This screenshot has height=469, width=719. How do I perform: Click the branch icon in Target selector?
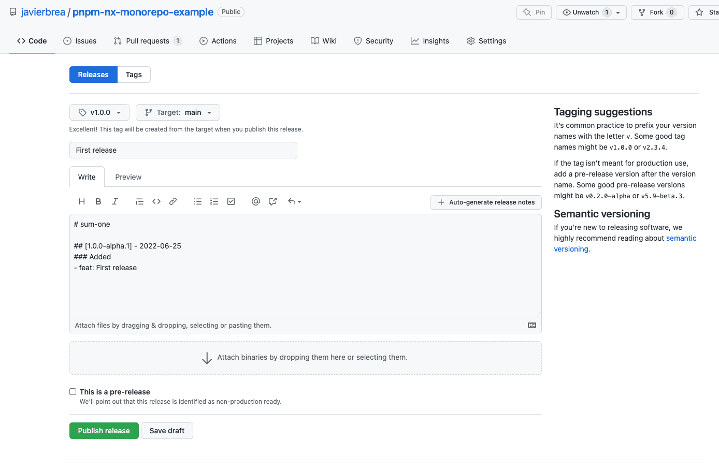pos(149,112)
